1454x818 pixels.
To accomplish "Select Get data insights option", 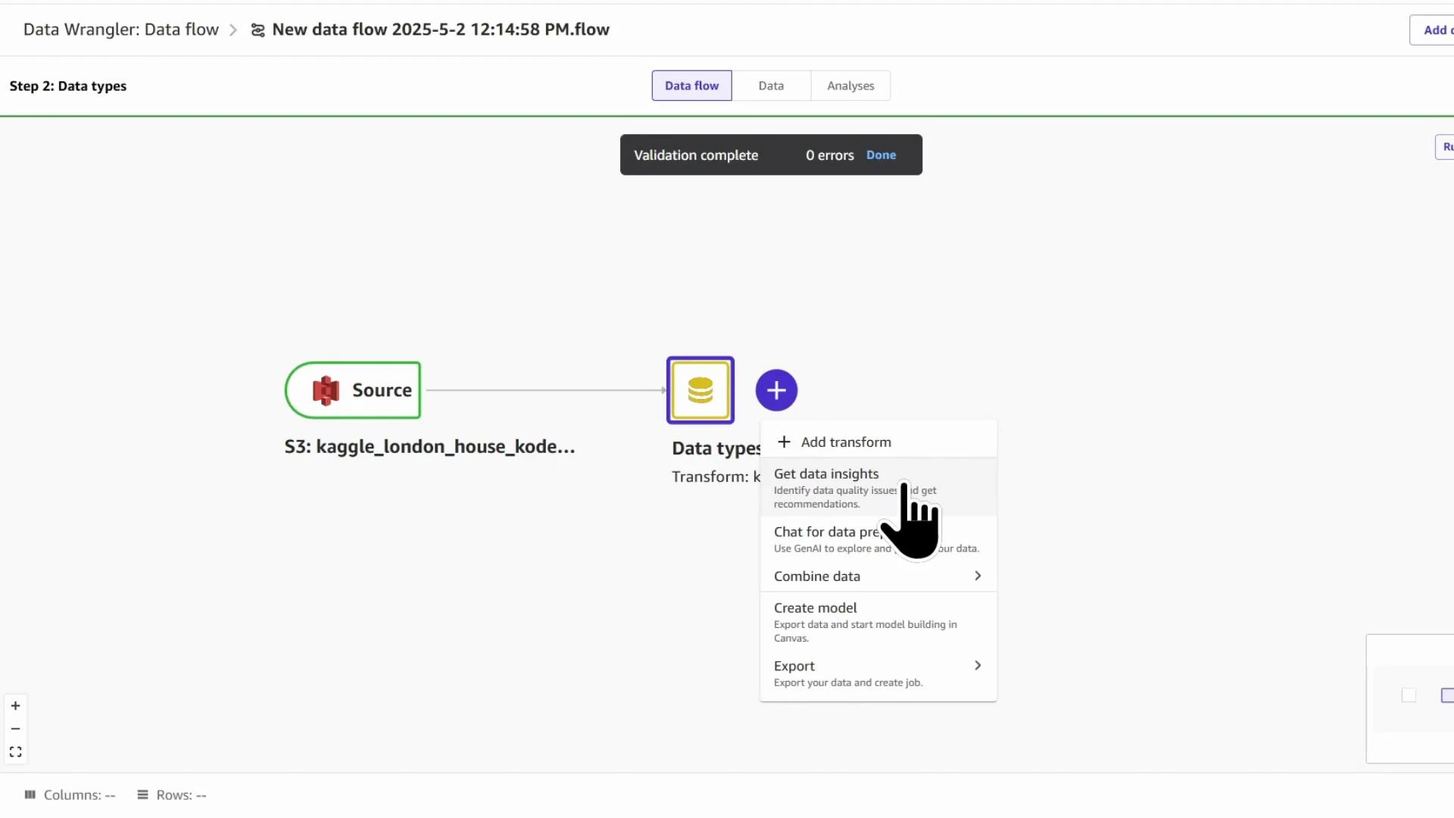I will pyautogui.click(x=826, y=473).
